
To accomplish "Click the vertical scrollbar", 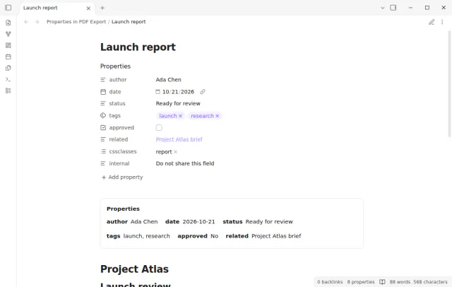I will (450, 83).
